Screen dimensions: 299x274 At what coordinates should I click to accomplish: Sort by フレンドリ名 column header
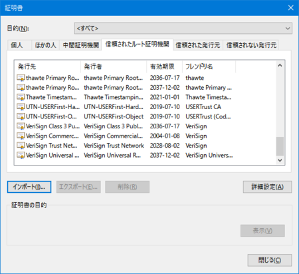pyautogui.click(x=209, y=67)
